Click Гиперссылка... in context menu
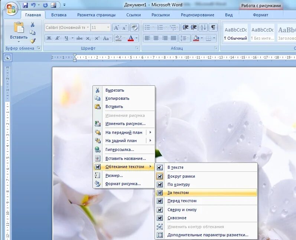296x240 pixels. click(124, 149)
